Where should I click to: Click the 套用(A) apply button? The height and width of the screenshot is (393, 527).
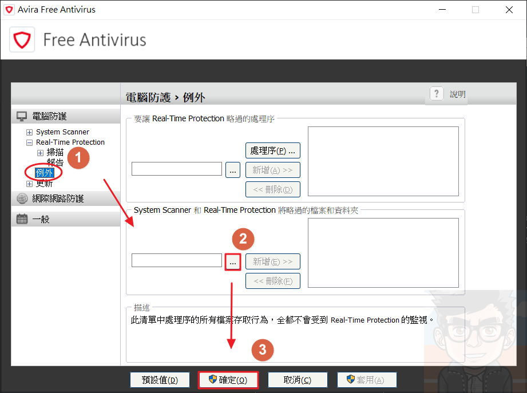[367, 380]
